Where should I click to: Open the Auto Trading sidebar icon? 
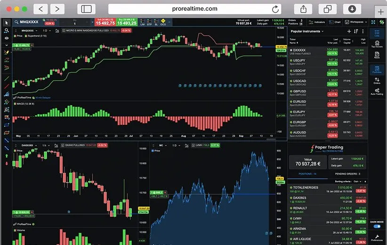point(376,91)
